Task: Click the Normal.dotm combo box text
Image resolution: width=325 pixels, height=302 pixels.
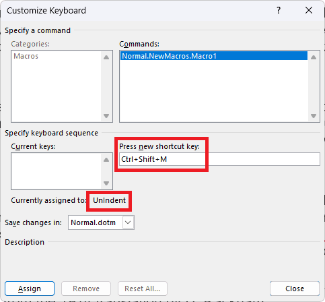Action: click(94, 222)
